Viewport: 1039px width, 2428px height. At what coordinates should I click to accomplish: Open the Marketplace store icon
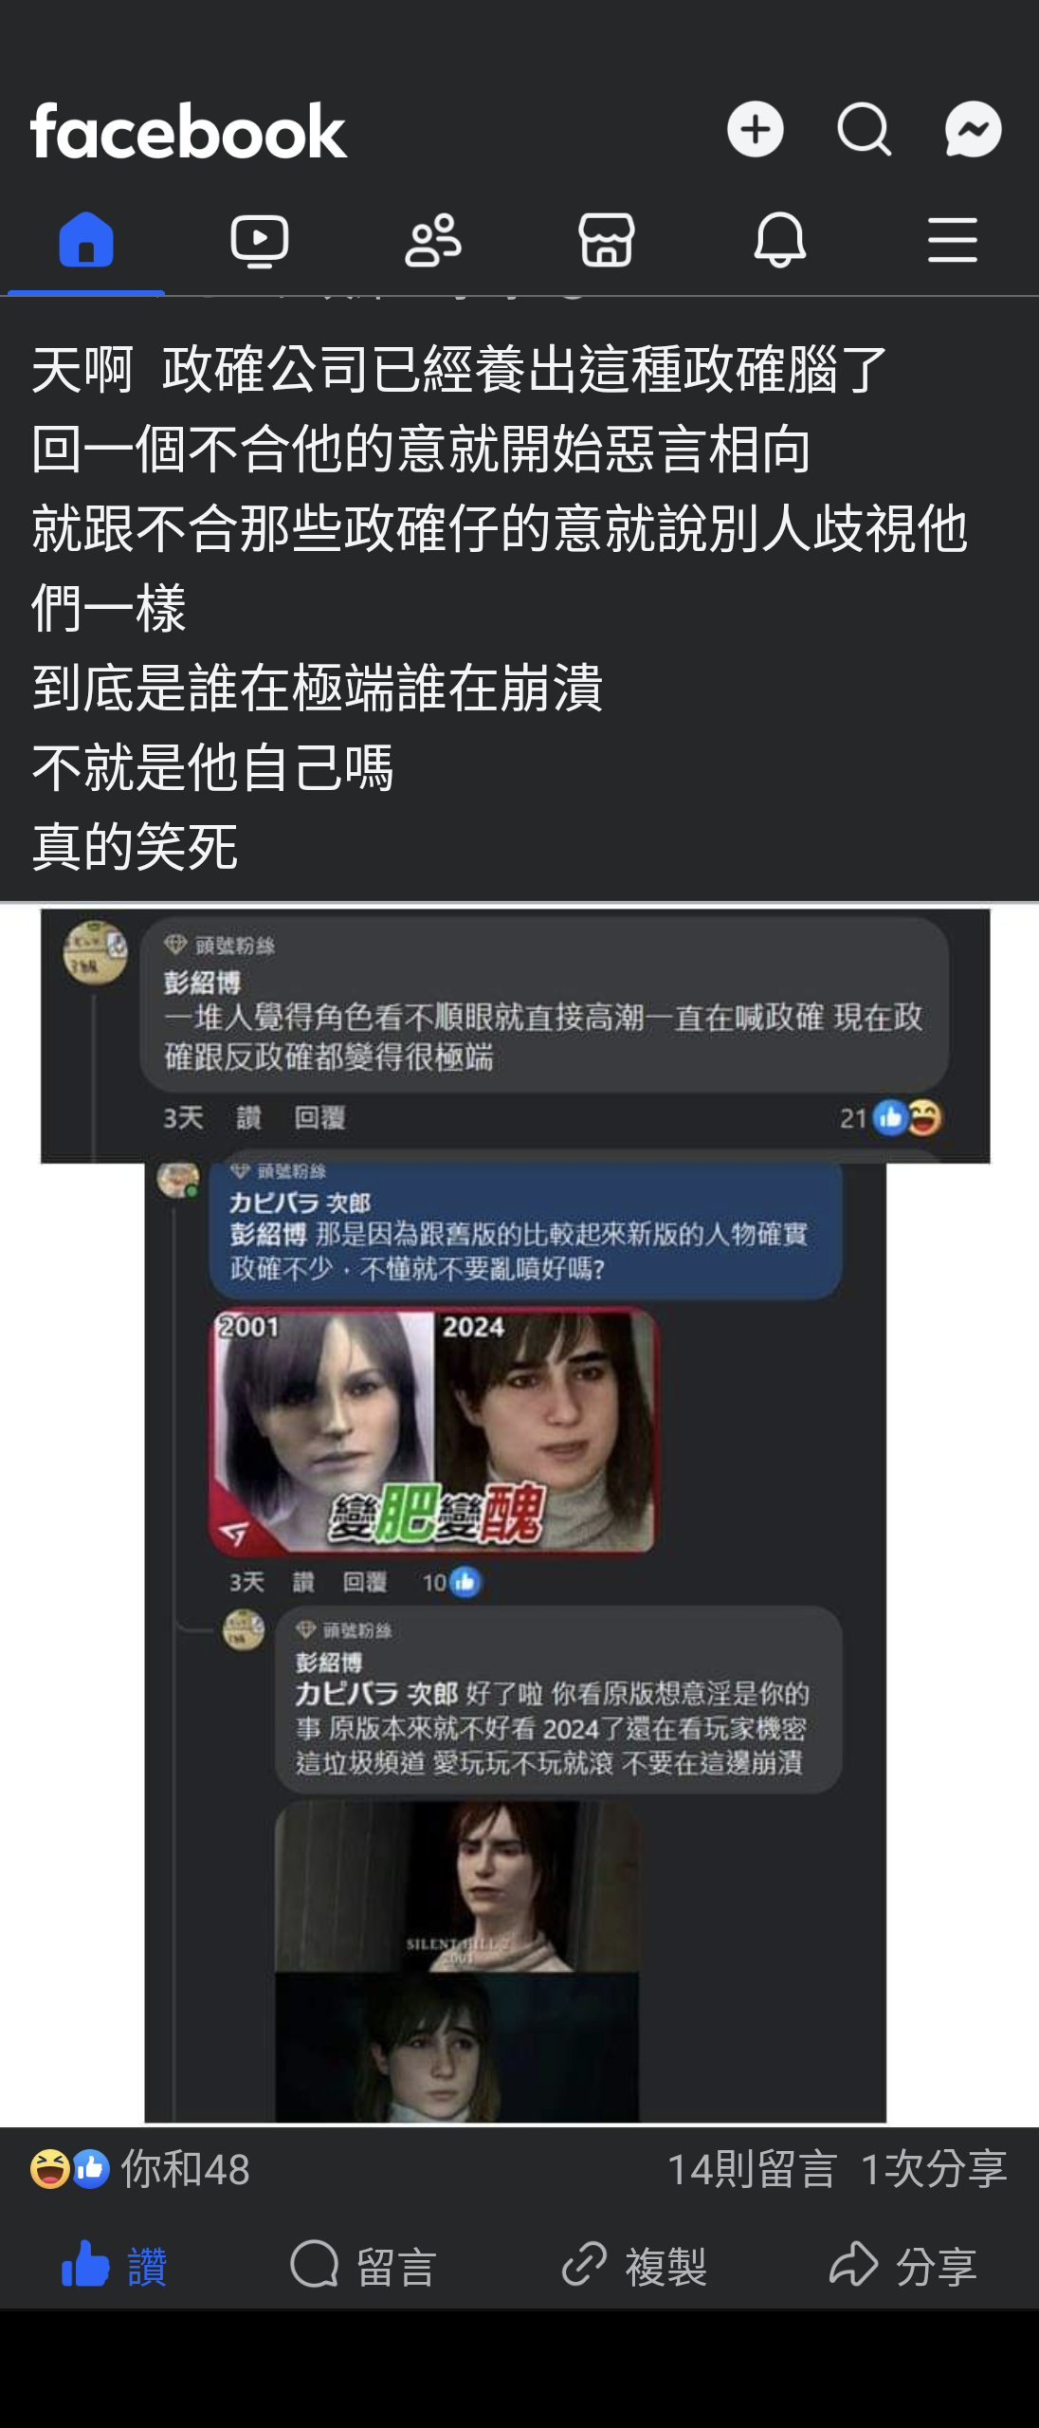607,240
